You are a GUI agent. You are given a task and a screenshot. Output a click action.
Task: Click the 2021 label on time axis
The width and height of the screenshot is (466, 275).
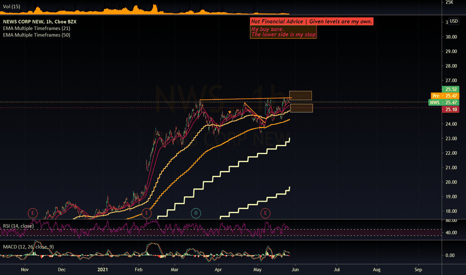(102, 269)
